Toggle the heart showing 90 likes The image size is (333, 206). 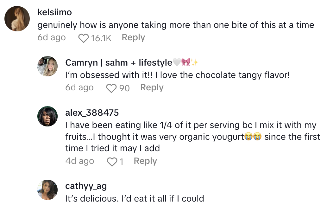[x=111, y=88]
